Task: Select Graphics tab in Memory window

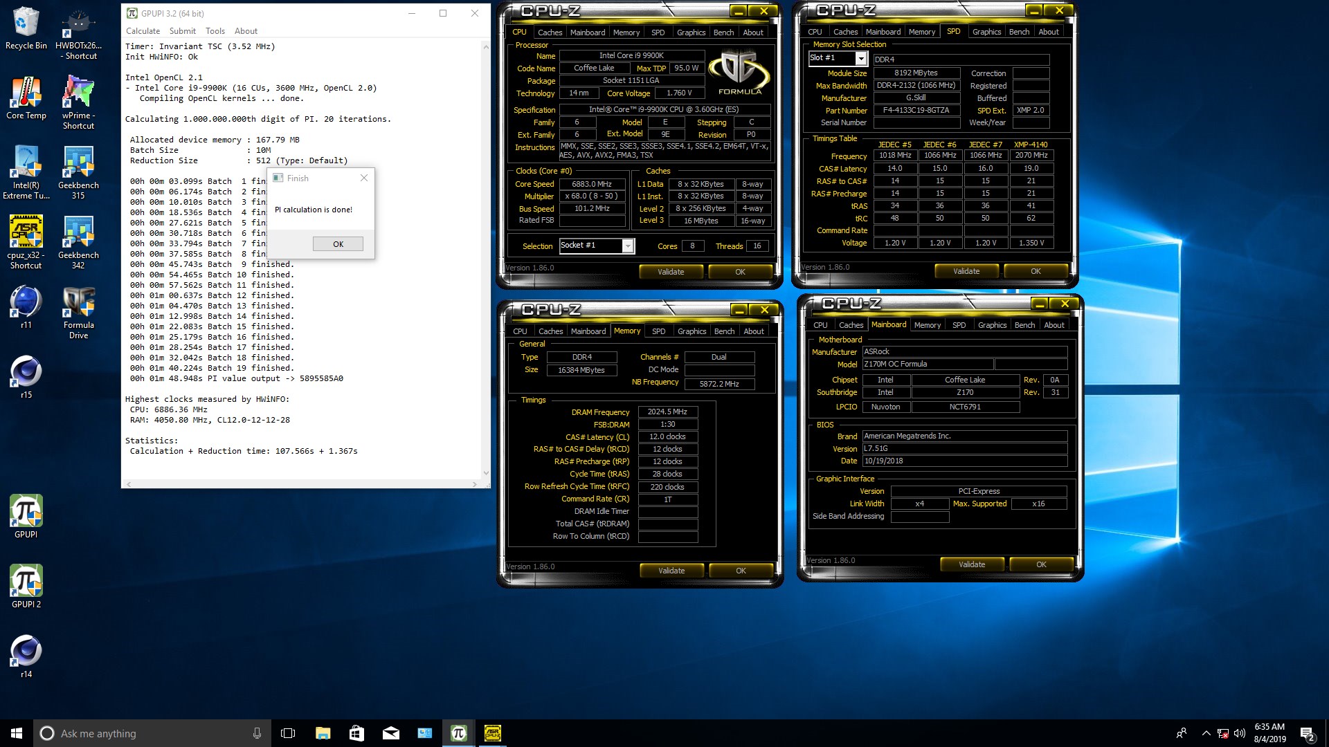Action: (691, 331)
